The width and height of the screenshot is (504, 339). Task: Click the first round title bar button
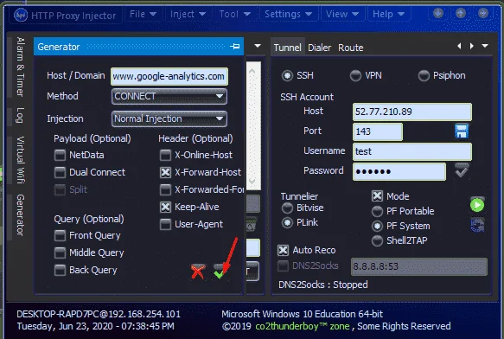coord(438,13)
